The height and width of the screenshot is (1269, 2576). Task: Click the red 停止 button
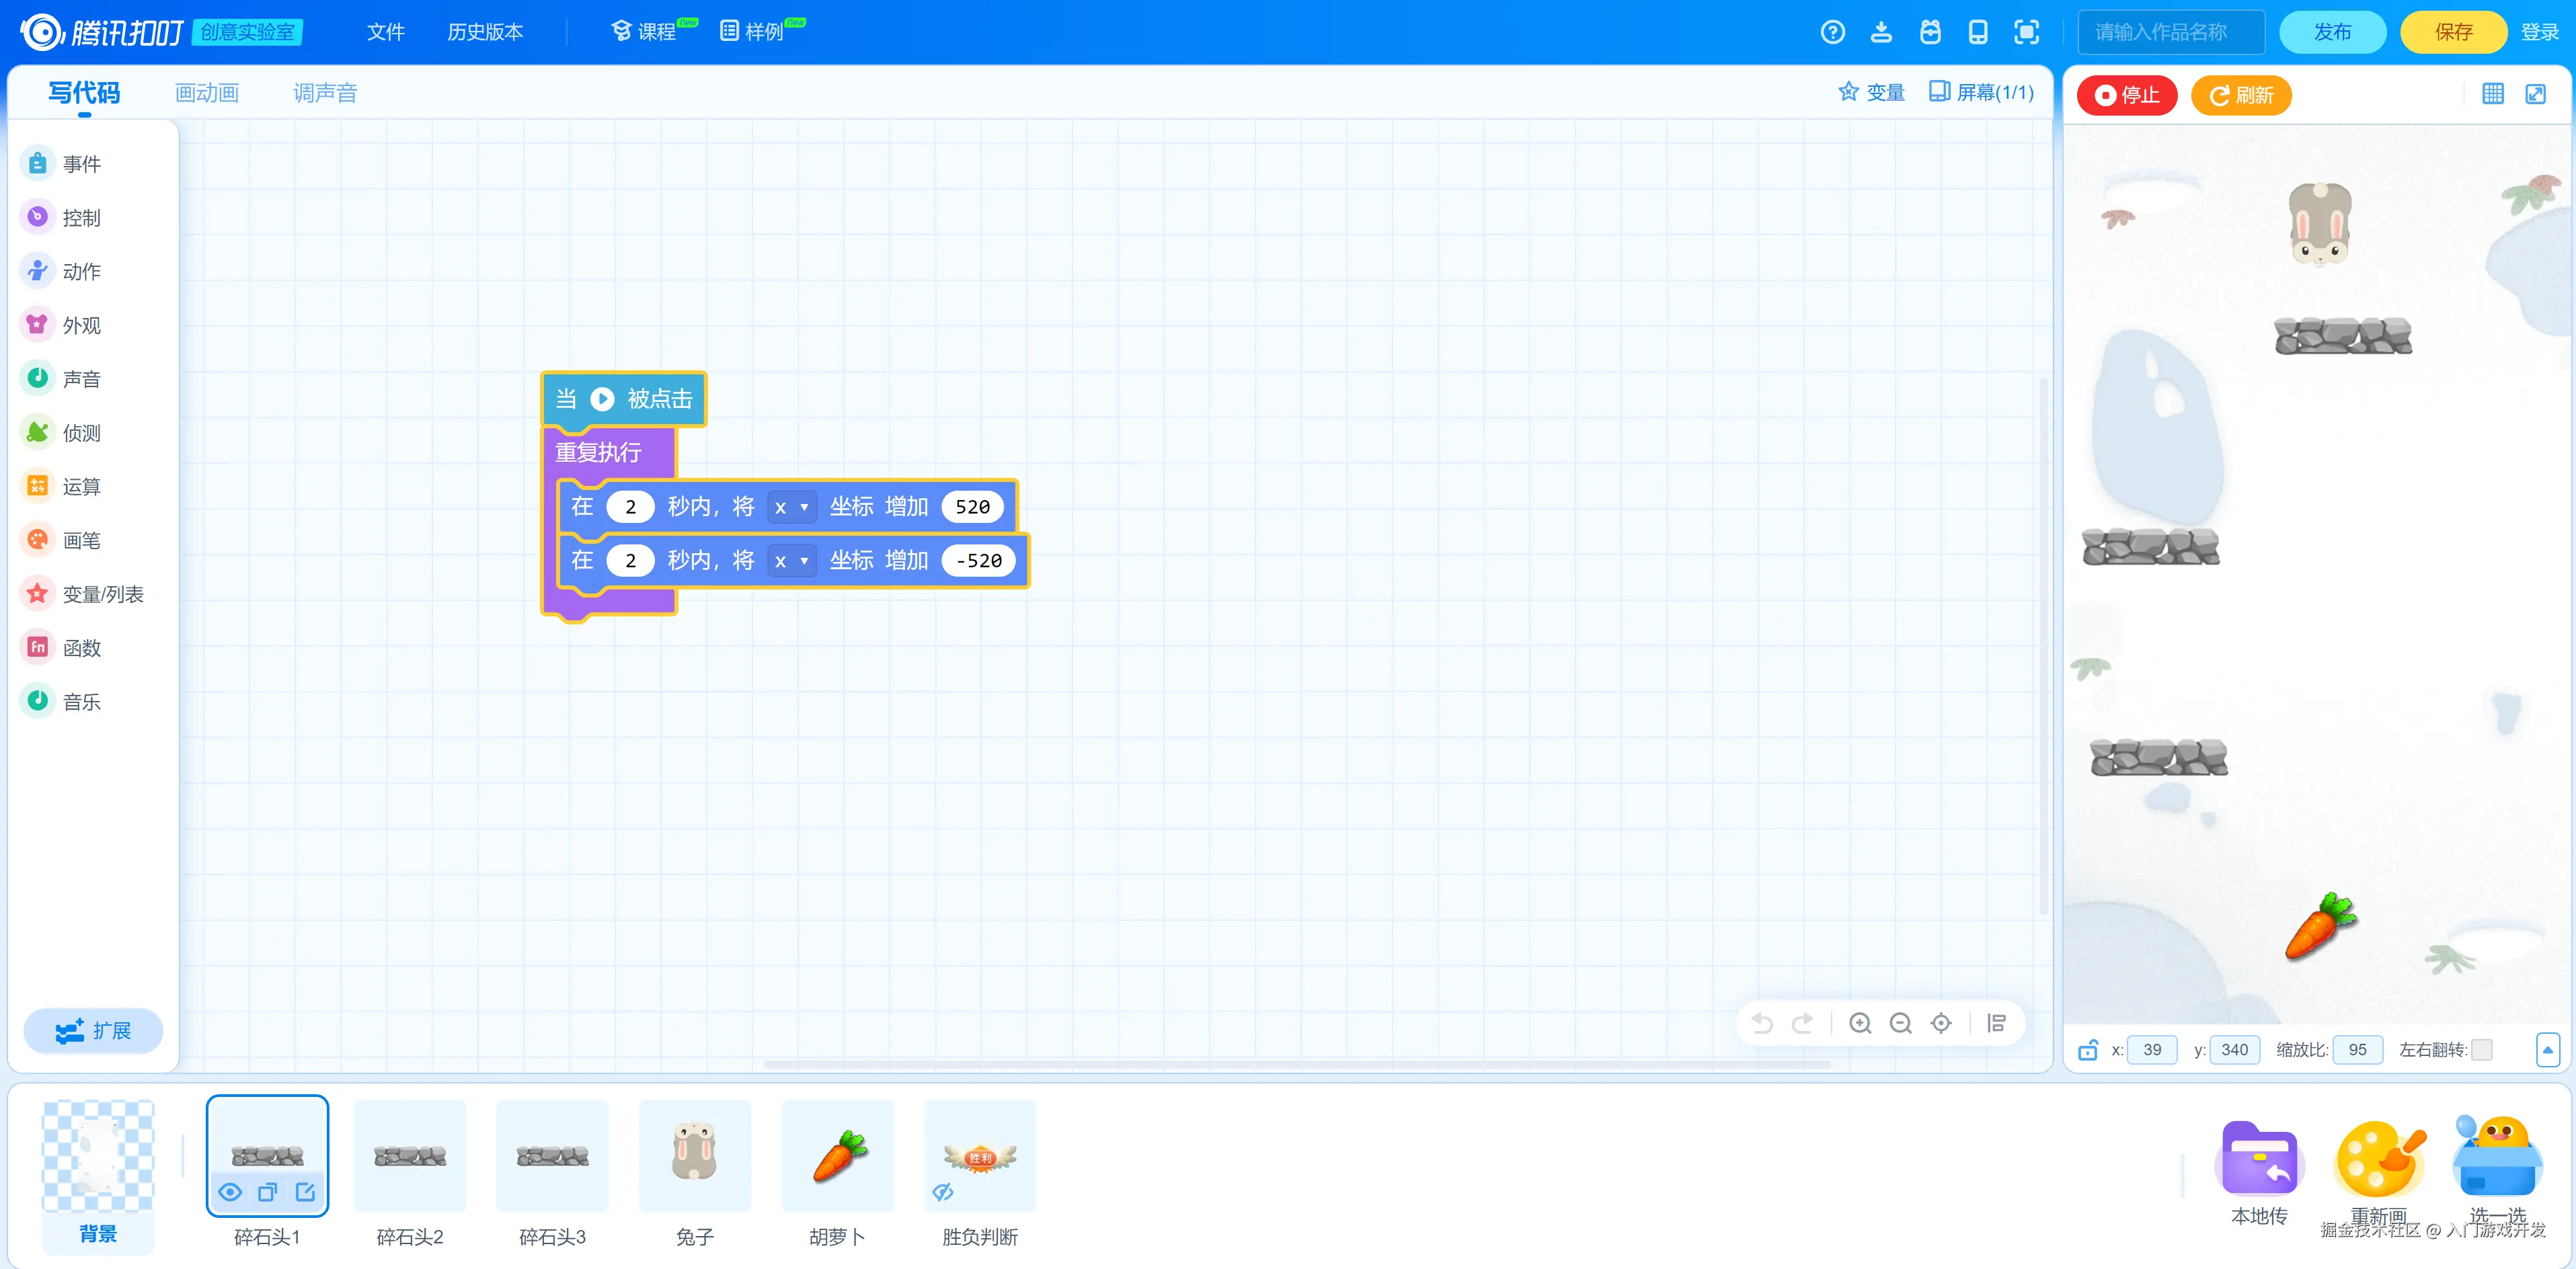2127,95
